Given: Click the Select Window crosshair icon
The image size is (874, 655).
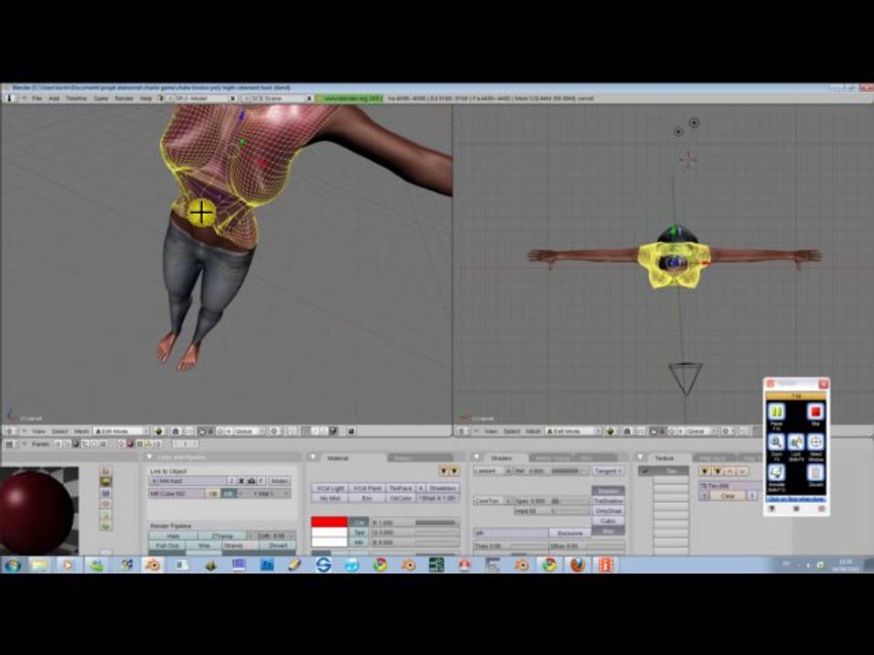Looking at the screenshot, I should tap(816, 442).
